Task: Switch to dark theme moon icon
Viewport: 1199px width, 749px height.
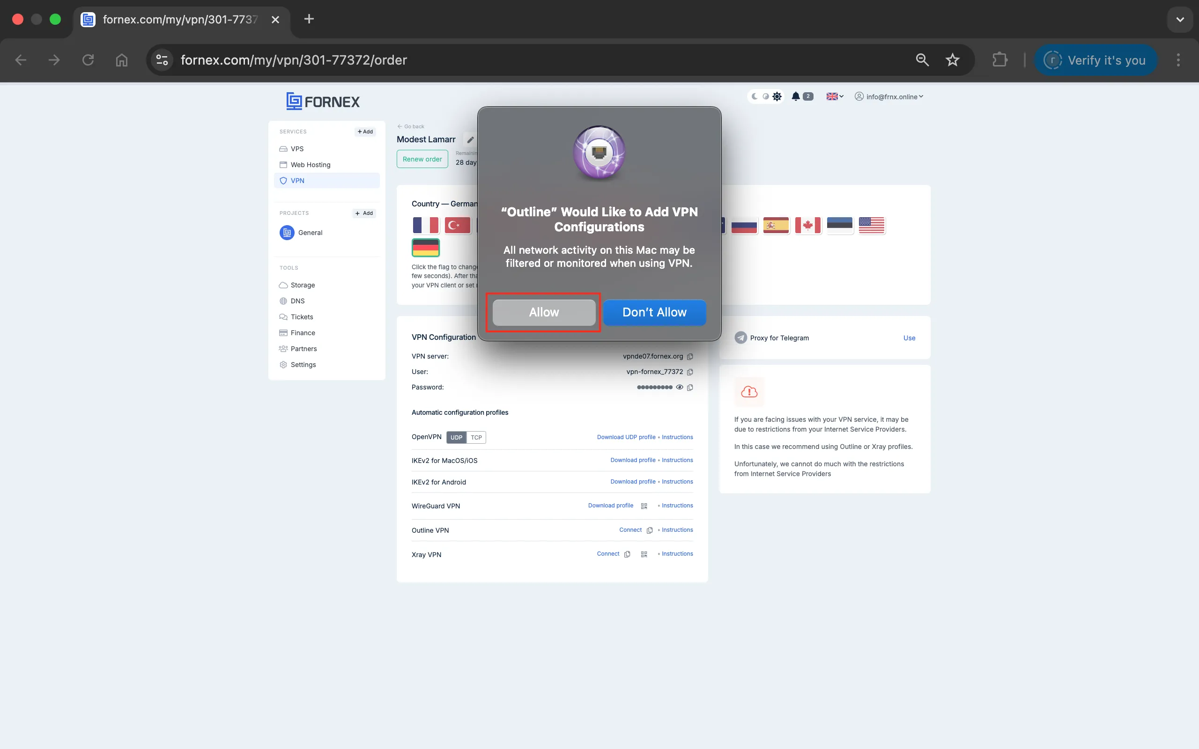Action: click(x=754, y=96)
